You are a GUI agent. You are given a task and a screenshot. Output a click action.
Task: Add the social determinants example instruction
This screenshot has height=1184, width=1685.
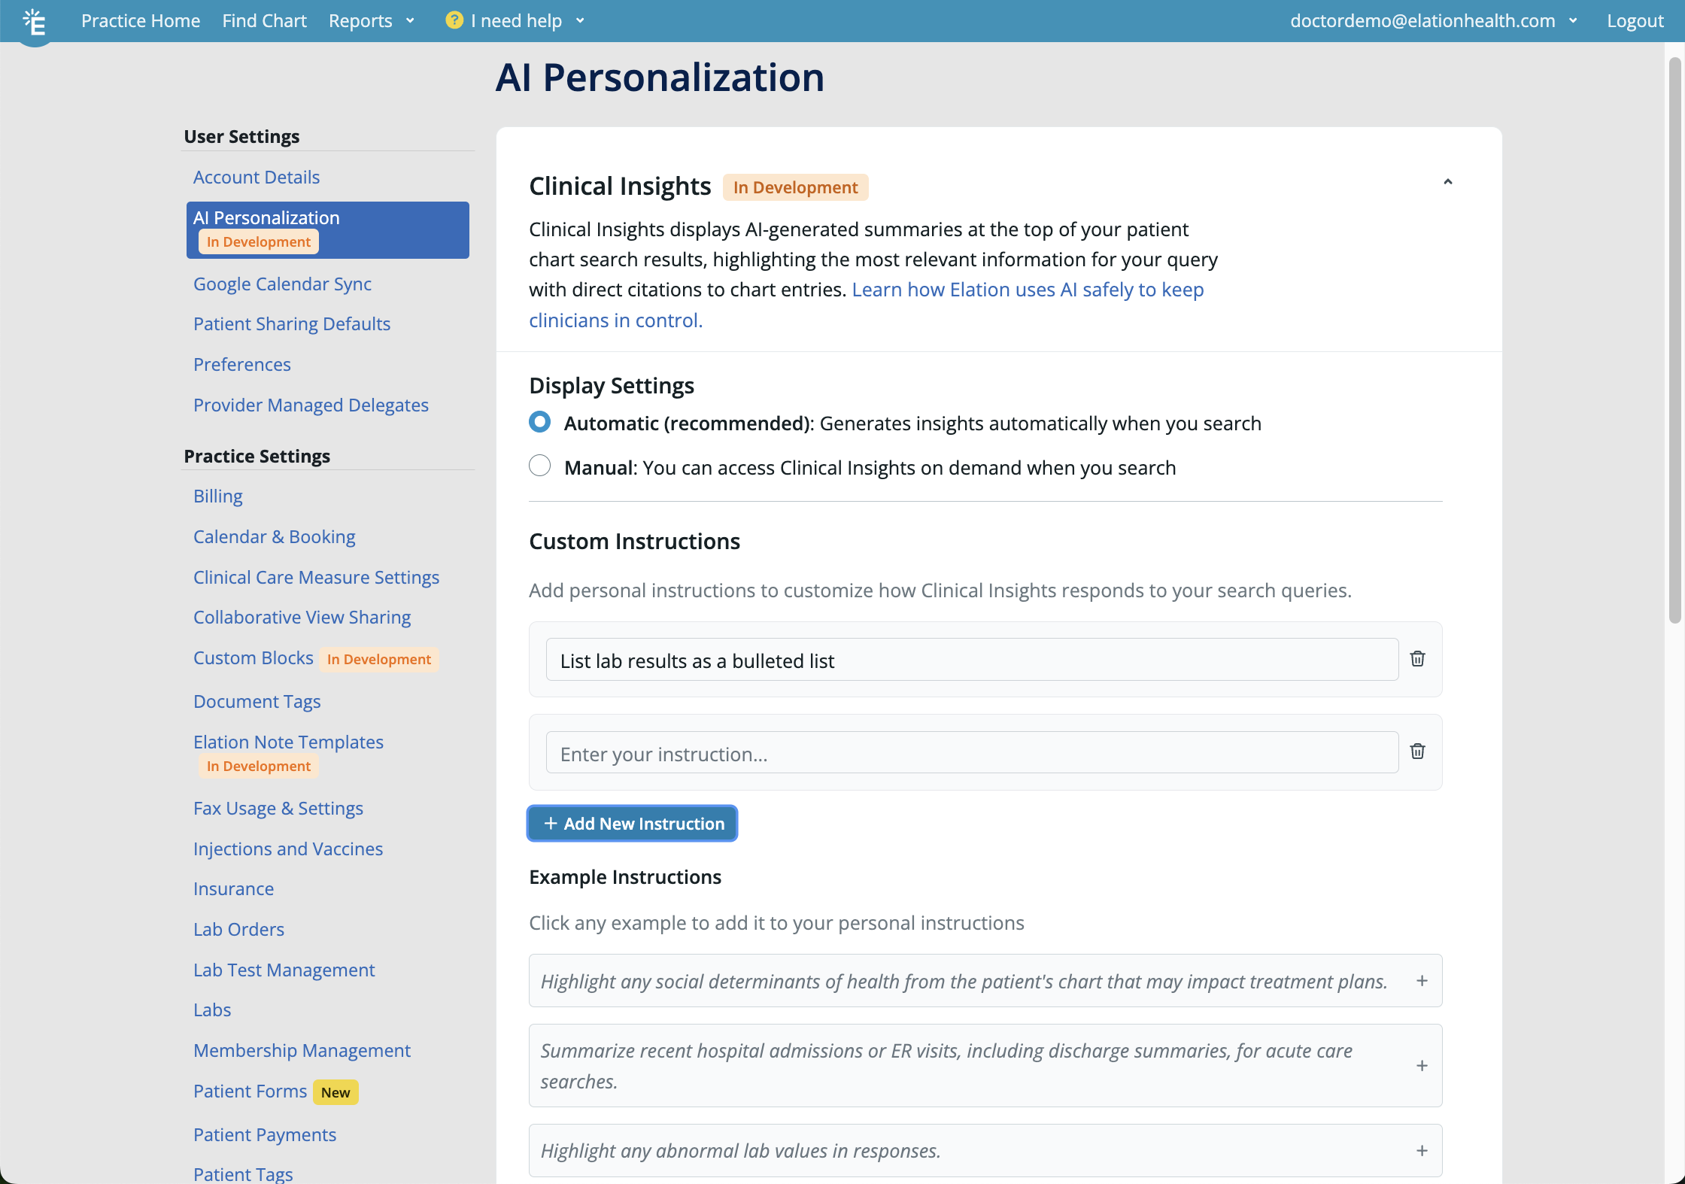tap(1421, 981)
